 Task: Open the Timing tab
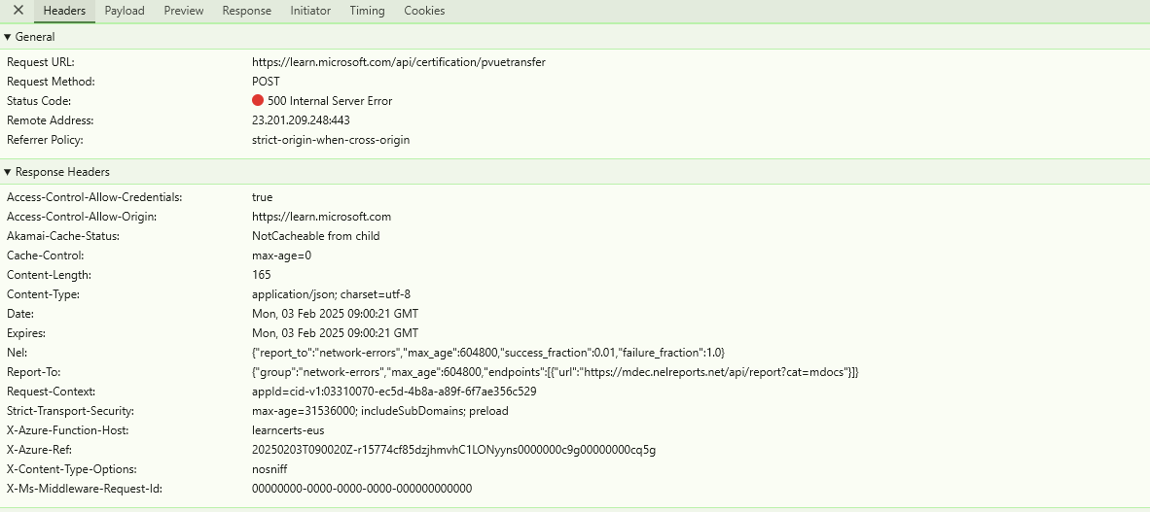tap(367, 11)
